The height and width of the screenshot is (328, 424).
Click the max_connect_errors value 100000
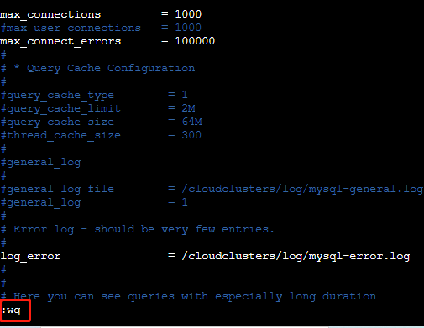pyautogui.click(x=195, y=41)
